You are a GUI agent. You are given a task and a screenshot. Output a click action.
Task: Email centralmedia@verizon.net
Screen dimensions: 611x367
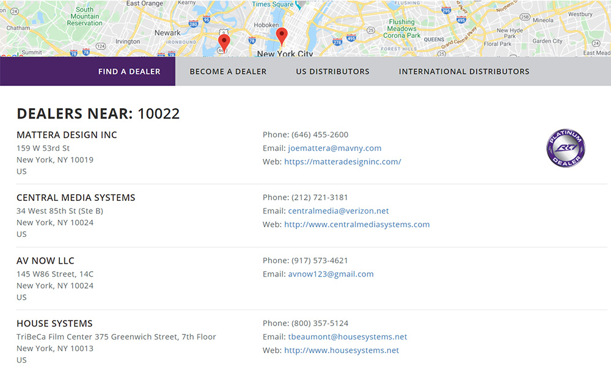338,211
